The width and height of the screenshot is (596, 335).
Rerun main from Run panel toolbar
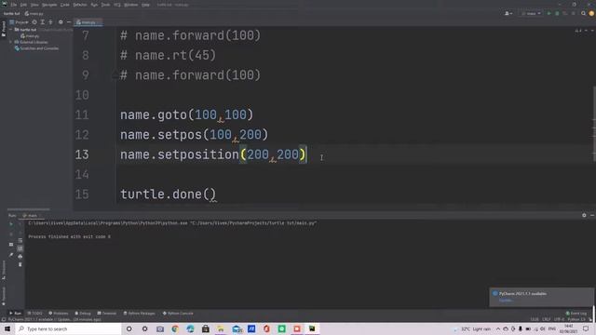(x=11, y=224)
